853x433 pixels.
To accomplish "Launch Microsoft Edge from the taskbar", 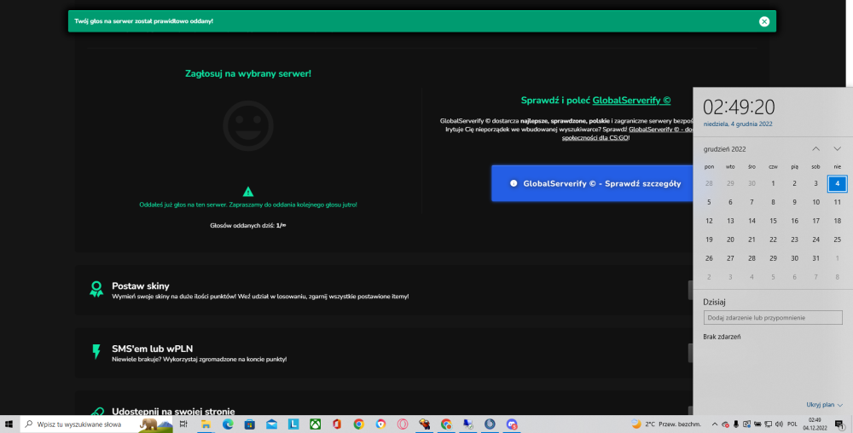I will pyautogui.click(x=228, y=424).
